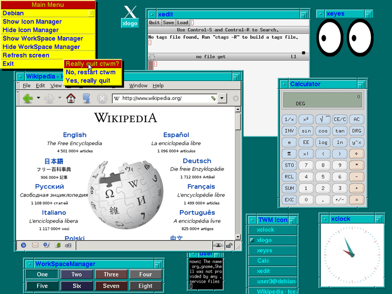Open the Deutsch Wikipedia link
The height and width of the screenshot is (294, 392).
(x=197, y=161)
